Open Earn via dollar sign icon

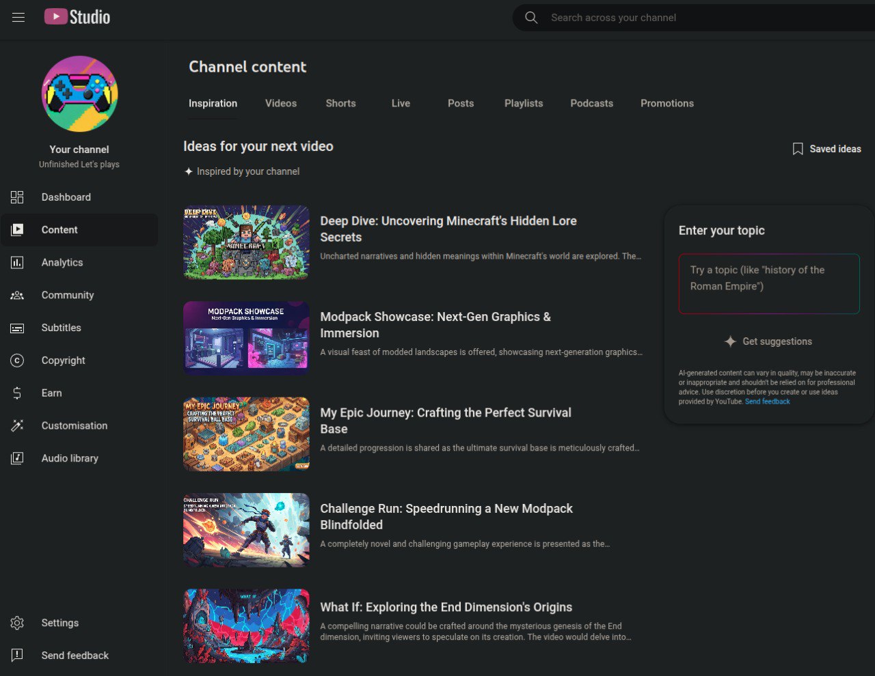[17, 393]
